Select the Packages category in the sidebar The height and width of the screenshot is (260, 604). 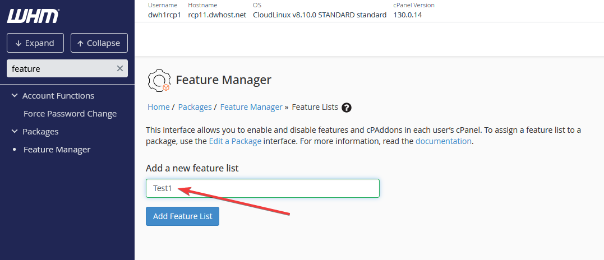40,132
